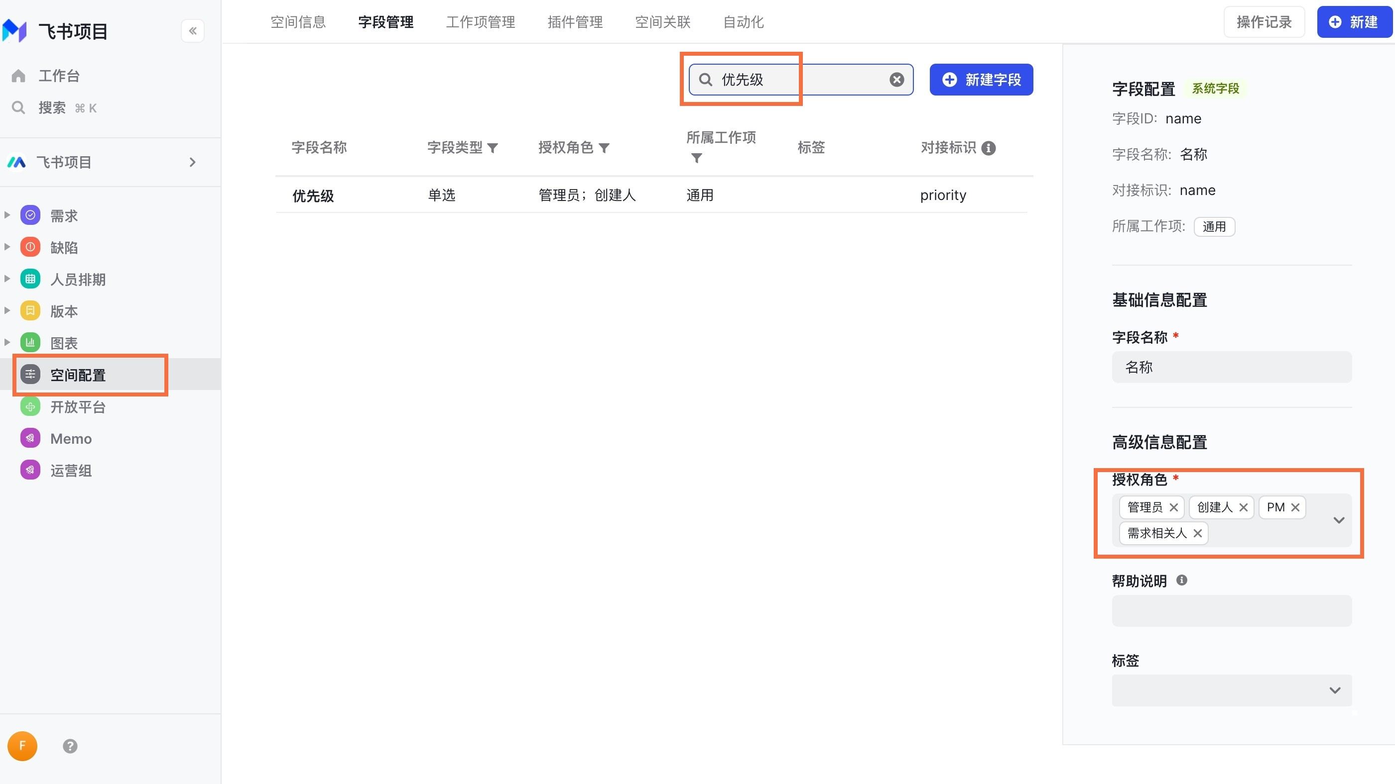Open 工作台 in the sidebar

coord(59,76)
